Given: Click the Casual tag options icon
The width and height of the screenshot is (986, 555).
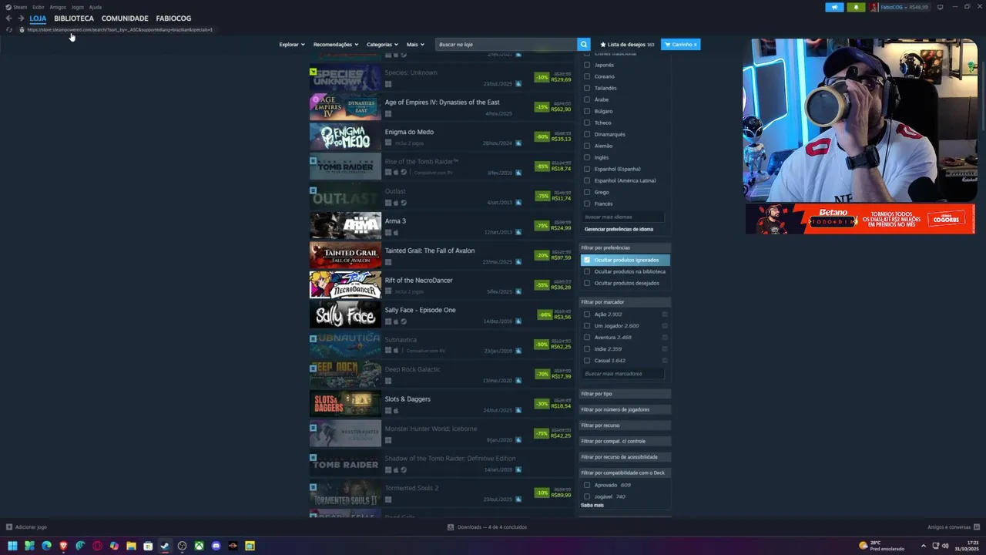Looking at the screenshot, I should pos(665,361).
